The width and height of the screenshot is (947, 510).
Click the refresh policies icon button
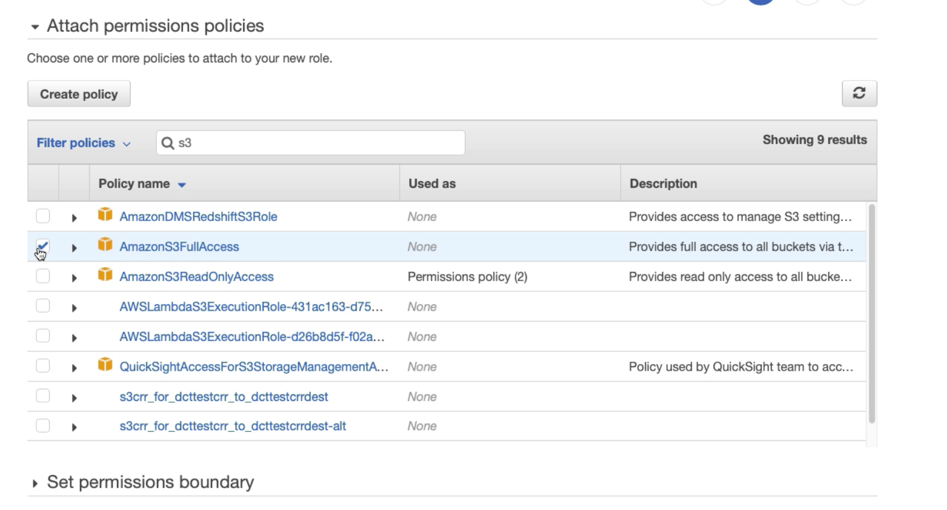tap(858, 93)
